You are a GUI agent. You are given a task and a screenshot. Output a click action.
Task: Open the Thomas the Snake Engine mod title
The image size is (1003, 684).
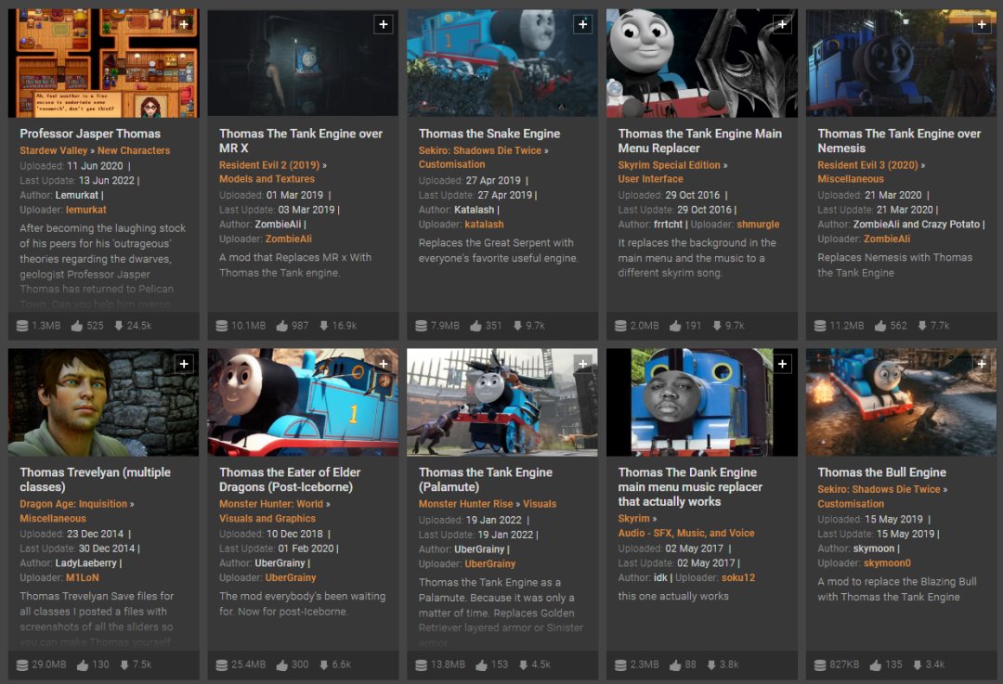click(489, 134)
